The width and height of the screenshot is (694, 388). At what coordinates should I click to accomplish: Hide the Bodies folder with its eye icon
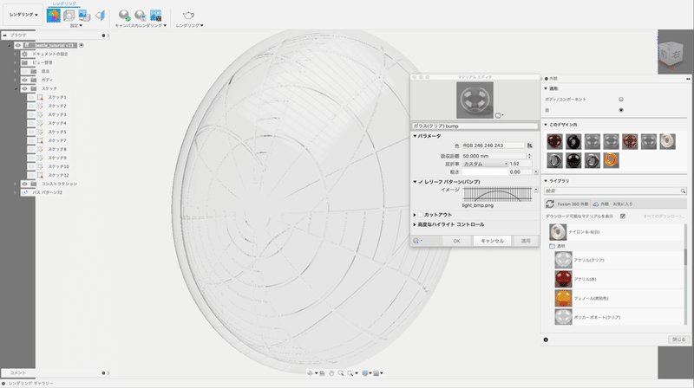pos(25,80)
